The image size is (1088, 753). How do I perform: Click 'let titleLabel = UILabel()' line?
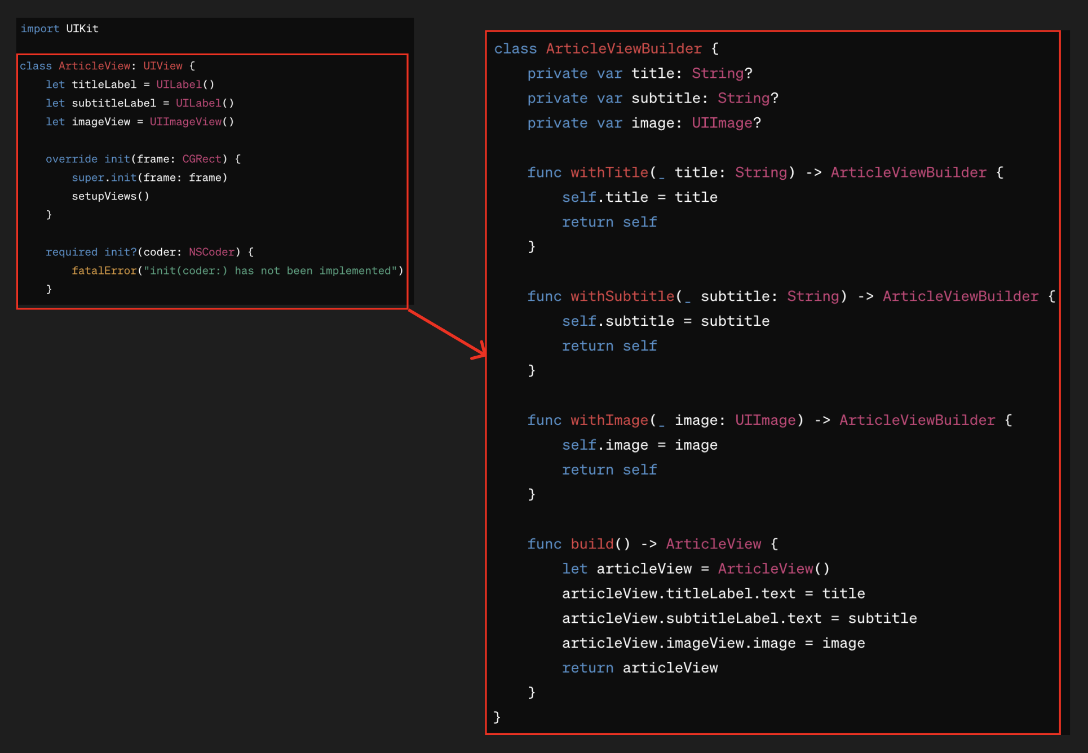[130, 85]
